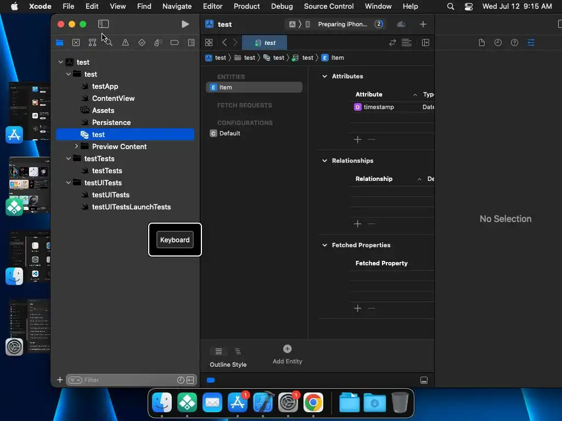Viewport: 562px width, 421px height.
Task: Click the Add Entity button
Action: point(287,355)
